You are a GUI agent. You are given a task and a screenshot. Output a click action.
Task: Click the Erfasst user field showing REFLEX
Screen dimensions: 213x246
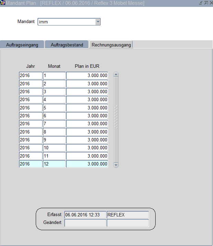[x=127, y=215]
